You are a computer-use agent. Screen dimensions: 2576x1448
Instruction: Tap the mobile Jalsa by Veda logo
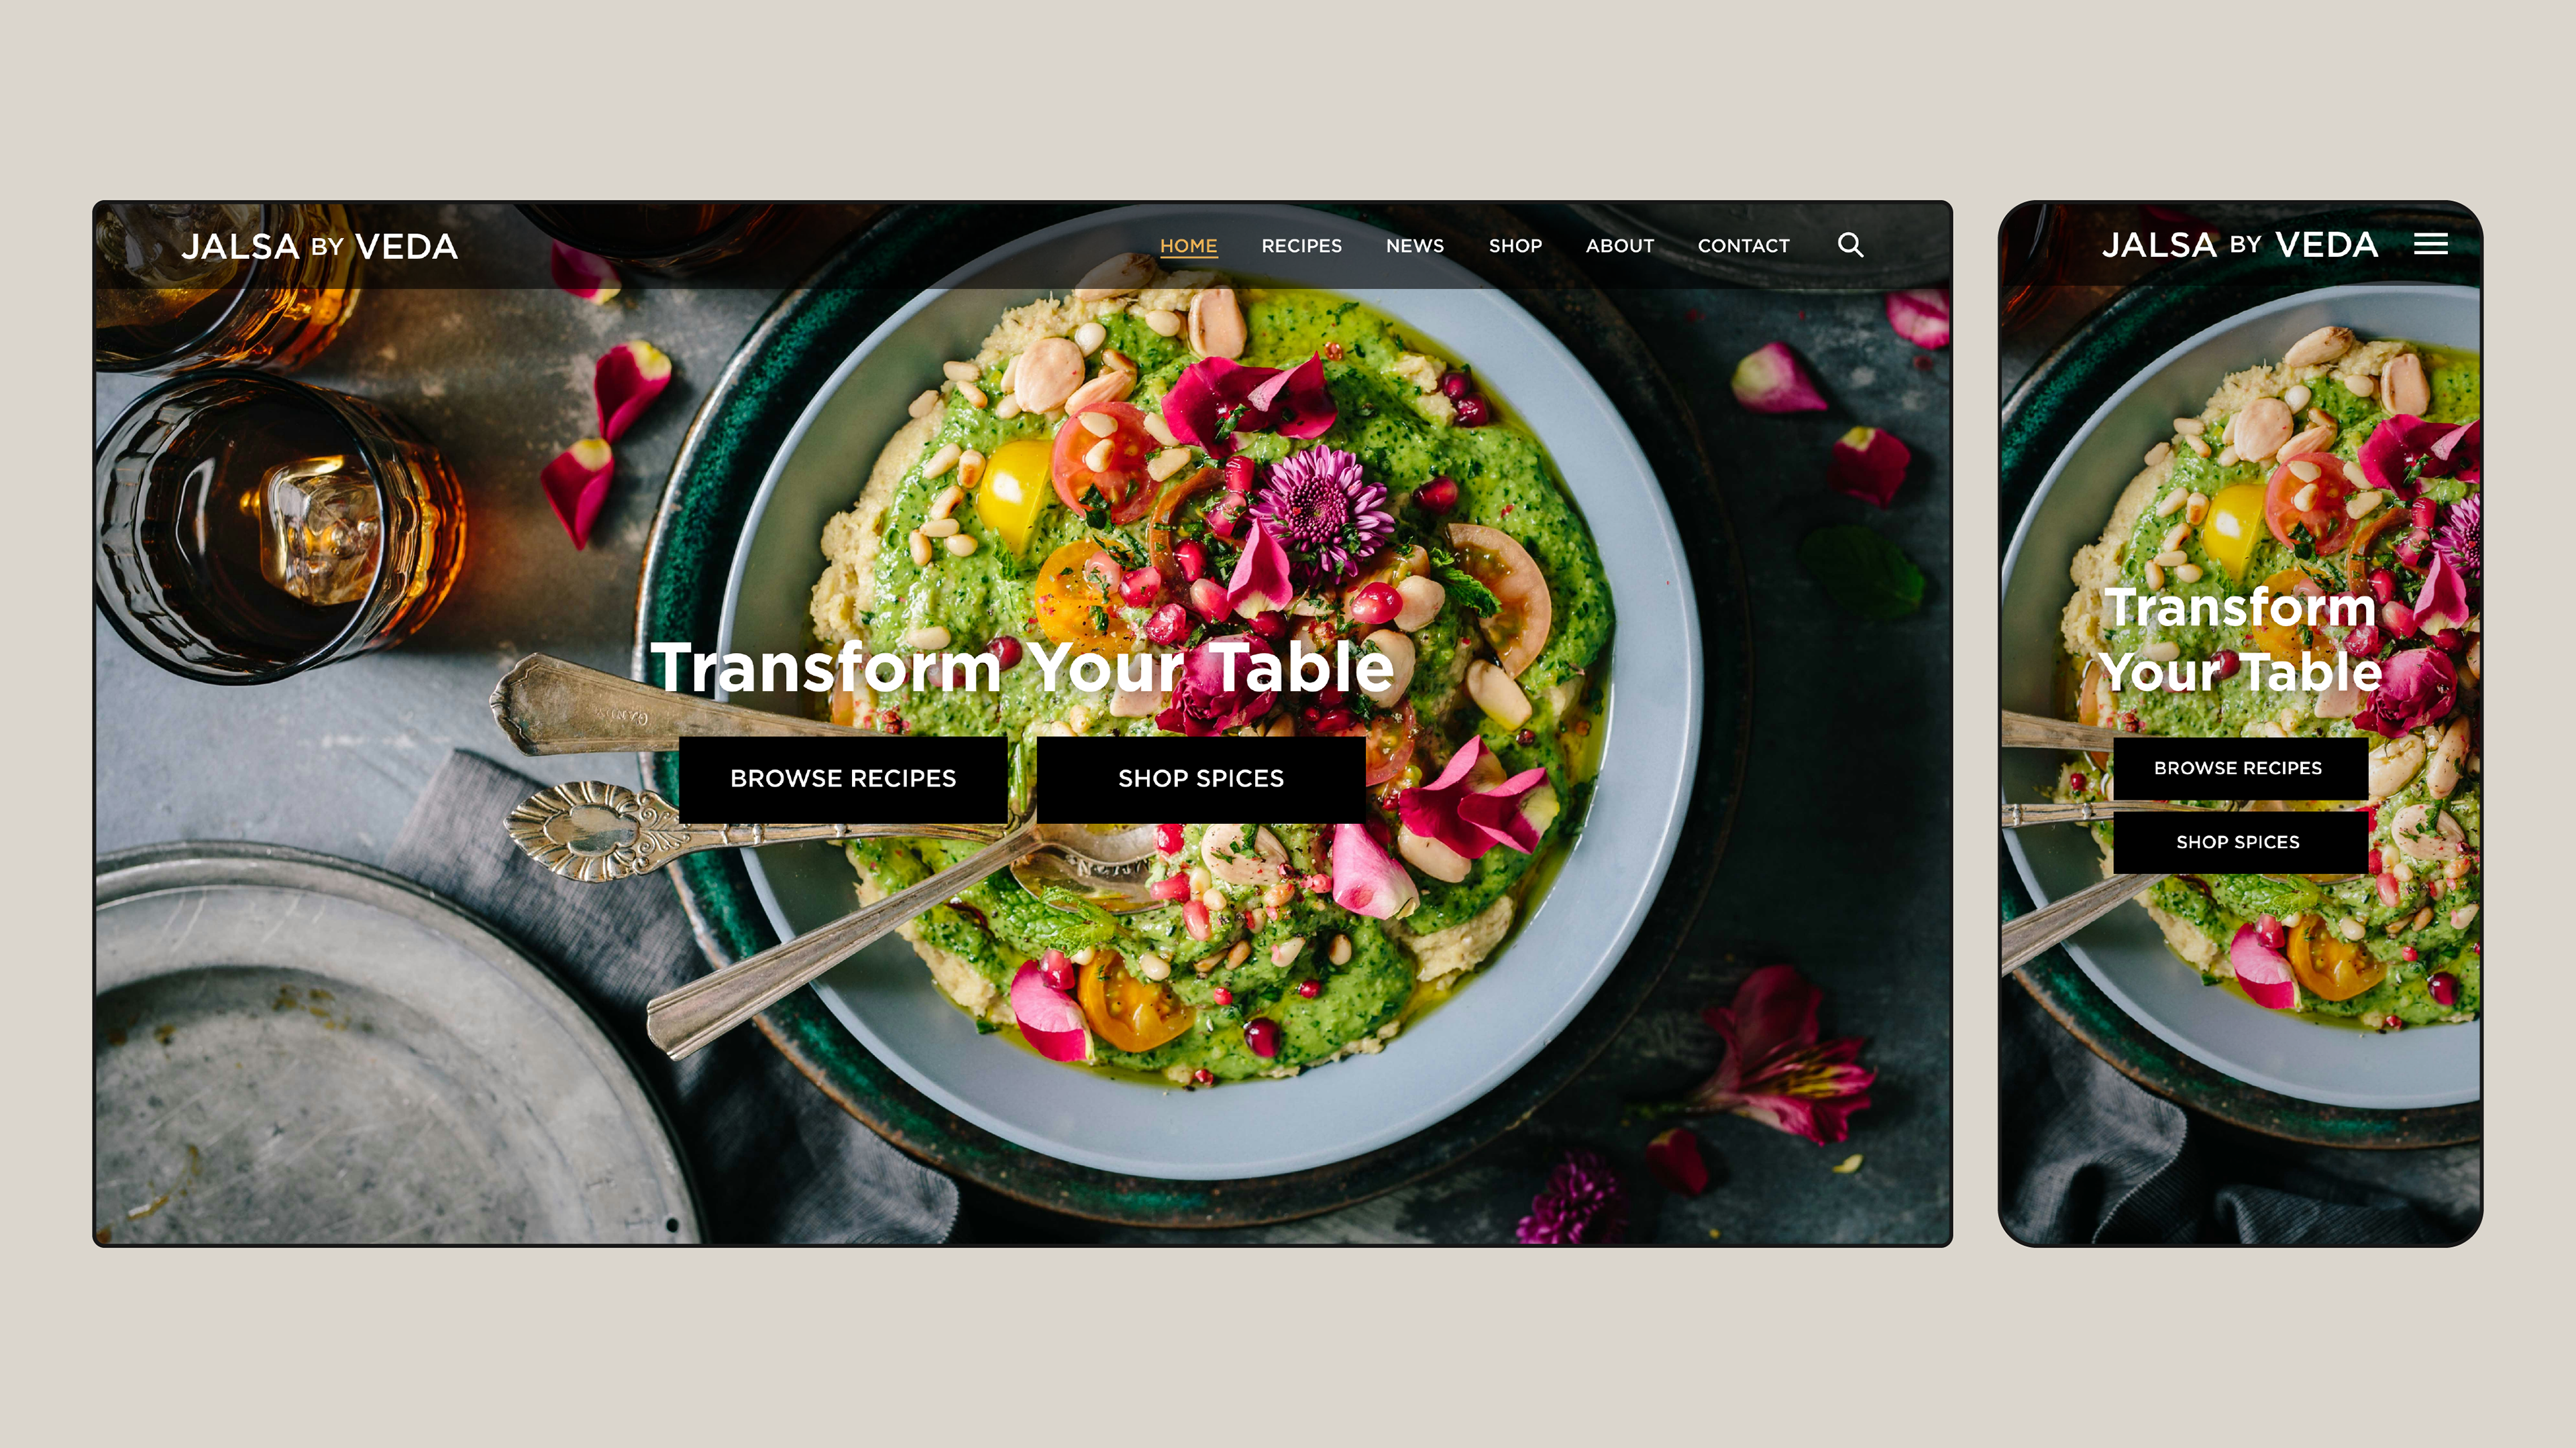click(x=2239, y=245)
